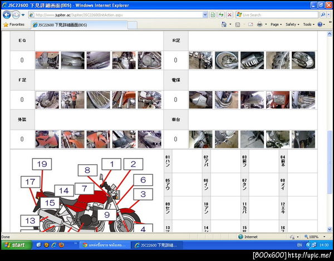
Task: Click diagram label number 8
Action: (x=87, y=170)
